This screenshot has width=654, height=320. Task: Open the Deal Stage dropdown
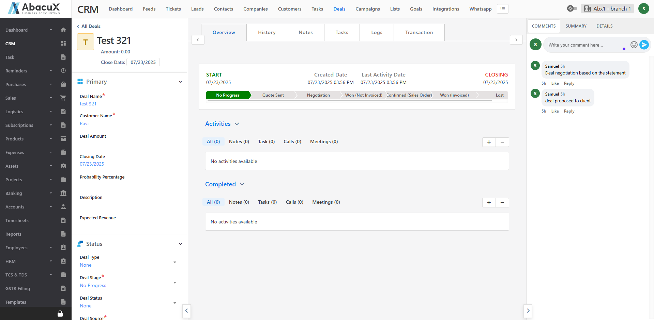coord(175,283)
